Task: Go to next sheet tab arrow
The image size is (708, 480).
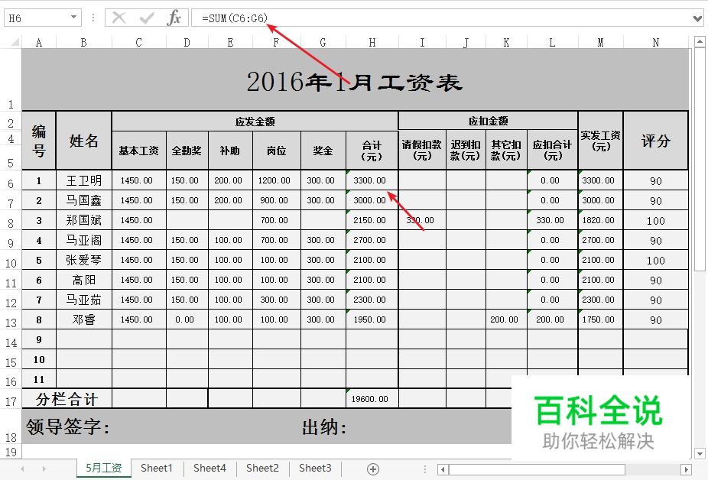Action: tap(44, 469)
